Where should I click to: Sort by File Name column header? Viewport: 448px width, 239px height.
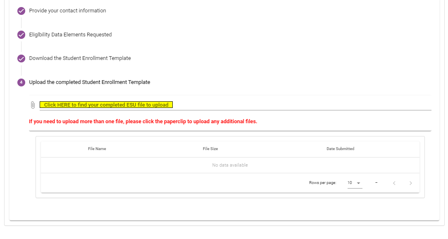coord(97,149)
